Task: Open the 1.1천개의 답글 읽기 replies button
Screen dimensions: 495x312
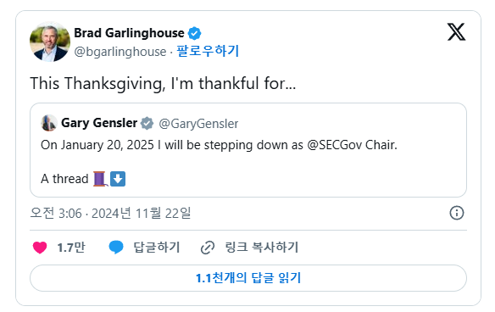Action: (x=248, y=278)
